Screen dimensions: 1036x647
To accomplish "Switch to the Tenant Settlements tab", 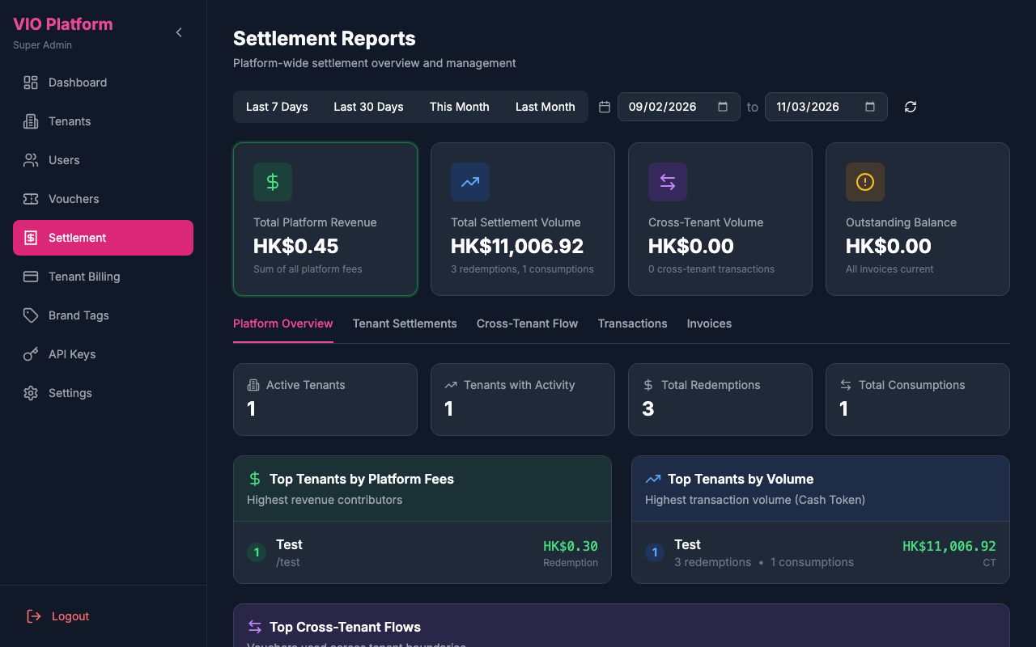I will tap(404, 323).
